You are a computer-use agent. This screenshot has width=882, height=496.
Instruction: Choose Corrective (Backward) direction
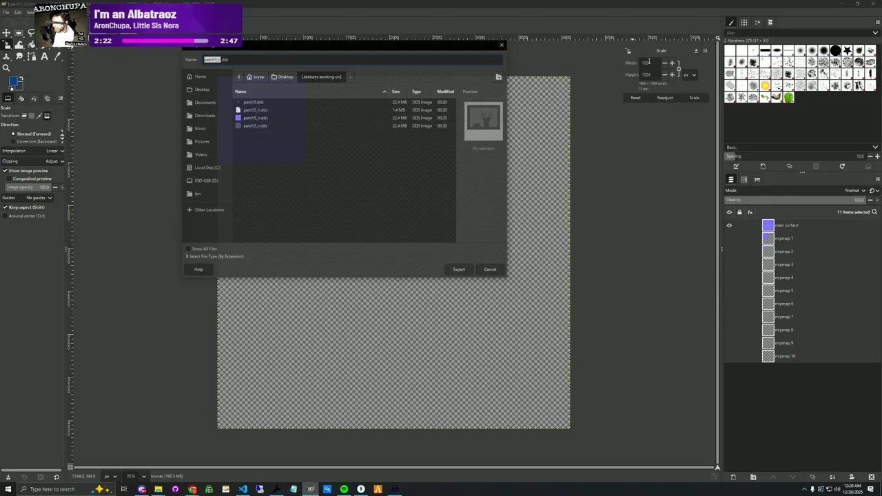click(35, 141)
